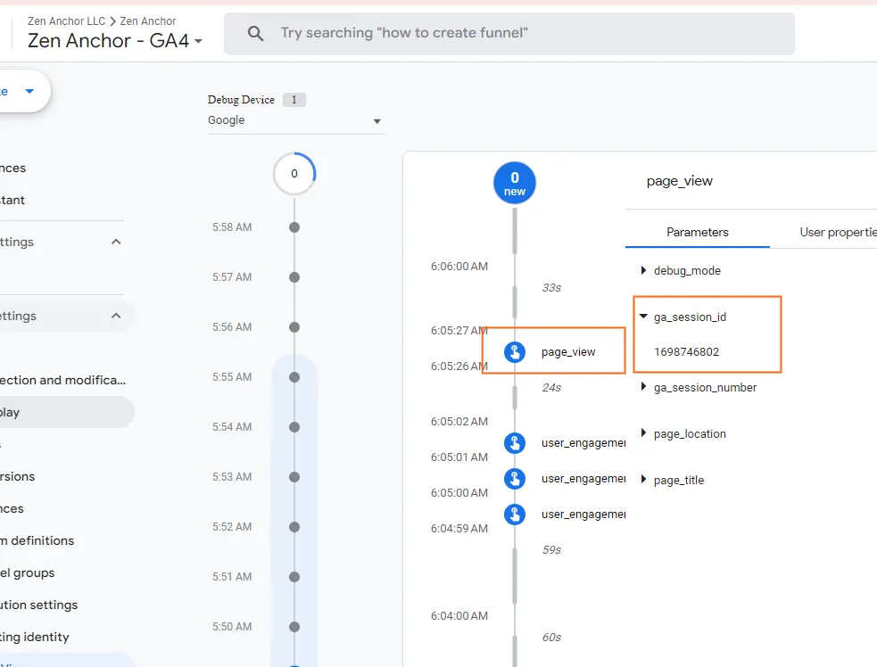
Task: Select the 5:53 AM timeline dot
Action: click(x=294, y=477)
